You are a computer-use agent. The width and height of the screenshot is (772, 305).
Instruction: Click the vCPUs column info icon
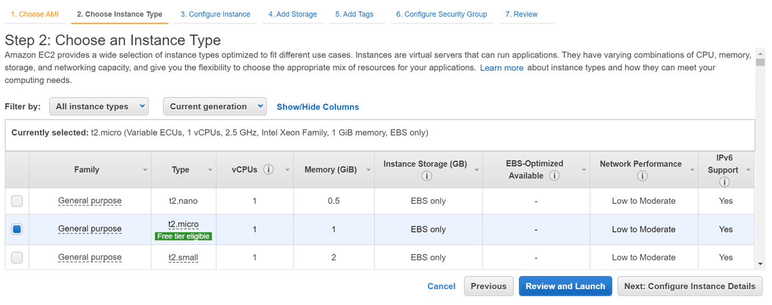tap(269, 170)
